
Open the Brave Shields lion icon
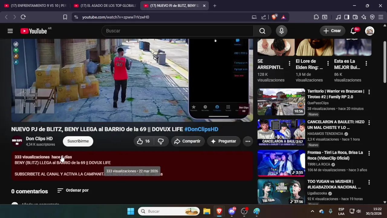[274, 17]
